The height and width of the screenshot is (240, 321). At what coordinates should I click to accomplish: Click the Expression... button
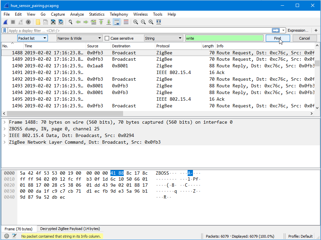(298, 30)
